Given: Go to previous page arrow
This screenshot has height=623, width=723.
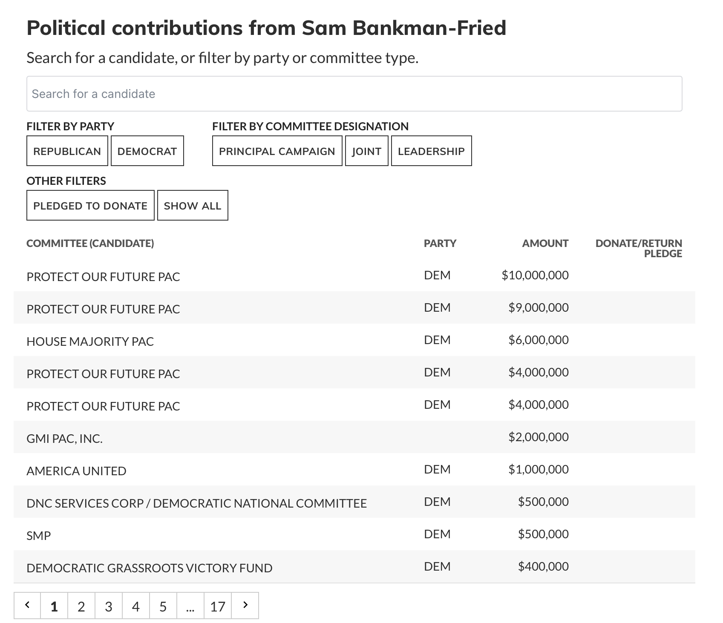Looking at the screenshot, I should tap(27, 605).
